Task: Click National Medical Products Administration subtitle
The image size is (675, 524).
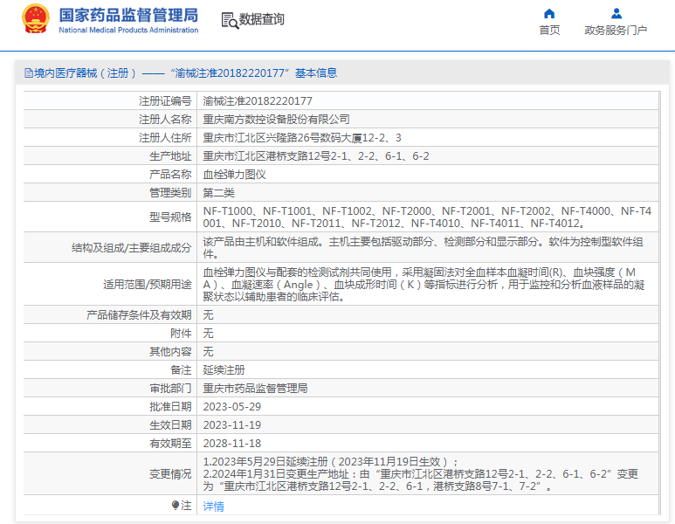Action: point(128,31)
